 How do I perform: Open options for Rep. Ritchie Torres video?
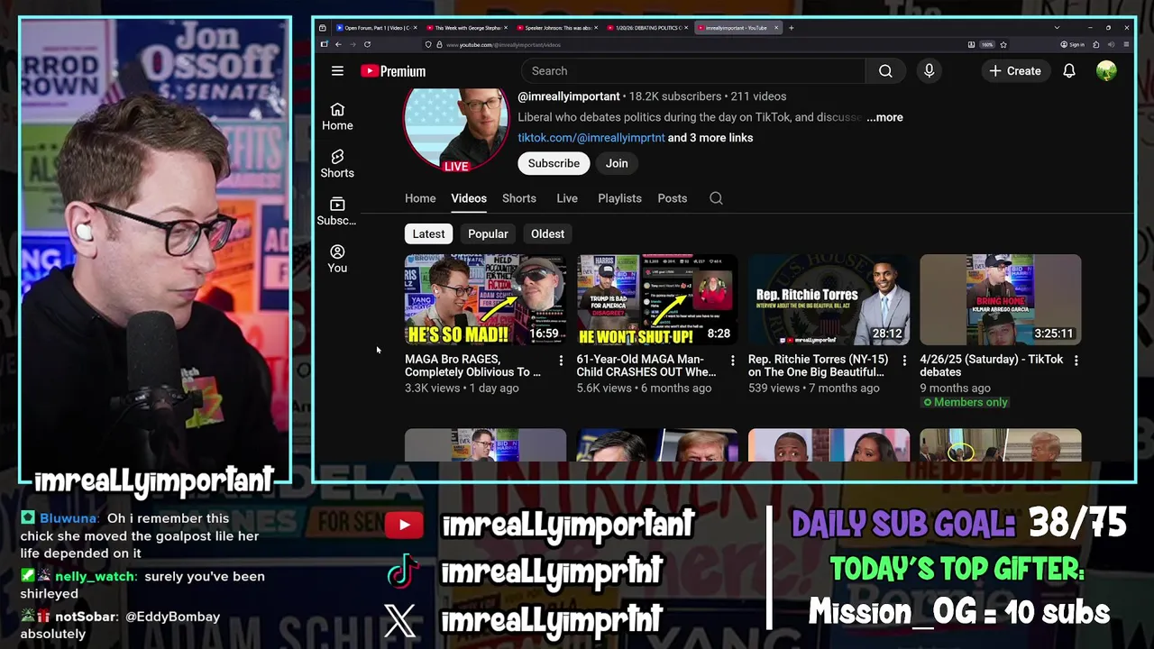pyautogui.click(x=904, y=361)
